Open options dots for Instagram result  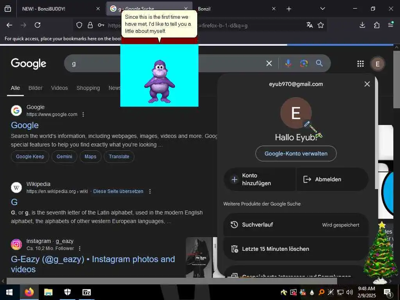[80, 248]
